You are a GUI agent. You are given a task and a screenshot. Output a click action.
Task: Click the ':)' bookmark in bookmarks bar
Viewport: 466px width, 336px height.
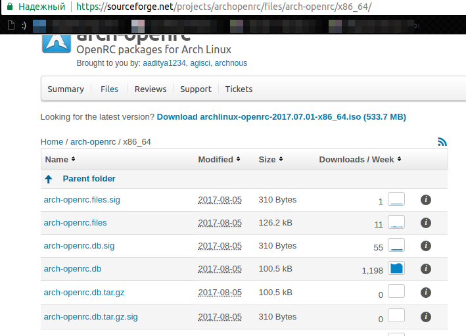point(24,26)
